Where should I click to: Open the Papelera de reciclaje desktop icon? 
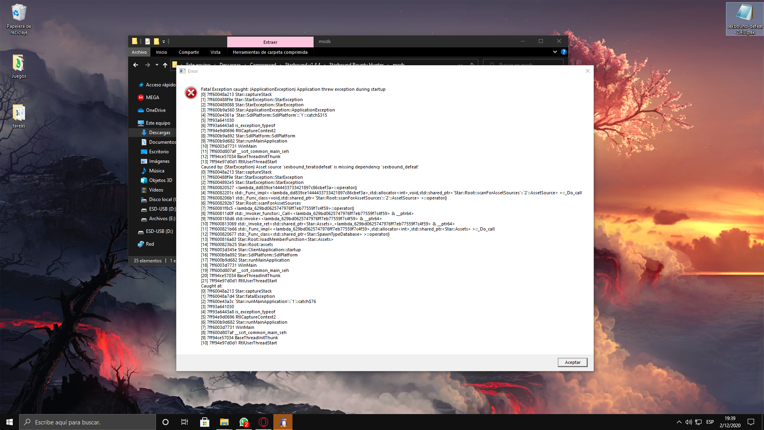(19, 19)
